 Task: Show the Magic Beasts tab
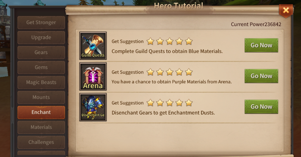(41, 82)
